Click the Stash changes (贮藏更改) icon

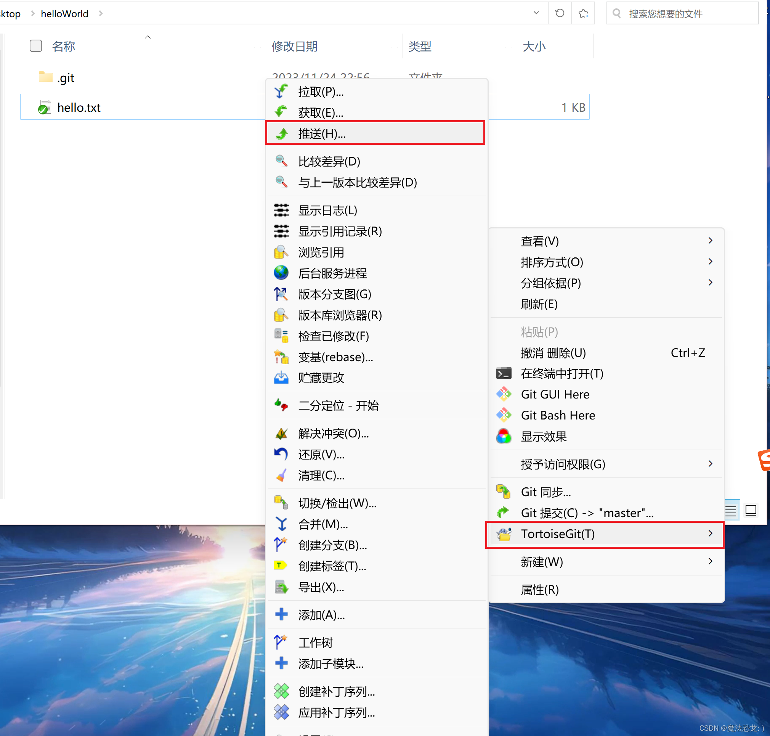point(281,378)
